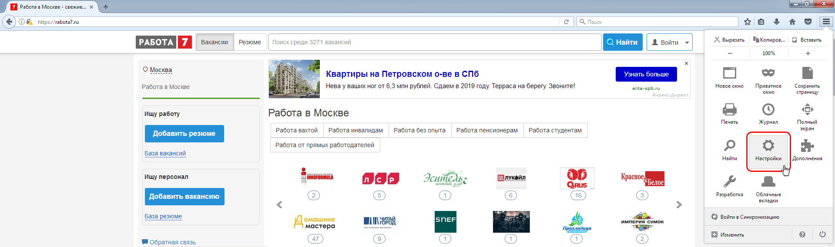The image size is (835, 247).
Task: Open the Developer (Разработка) tools menu
Action: point(729,186)
